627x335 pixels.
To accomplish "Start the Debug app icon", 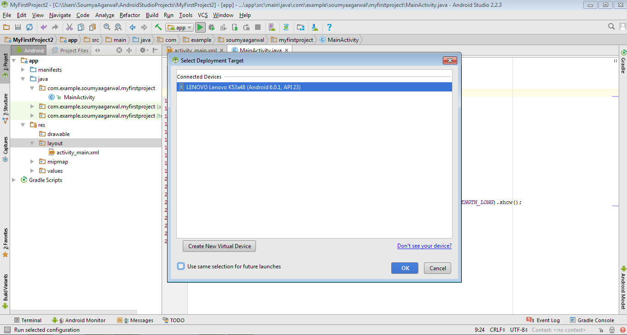I will [211, 27].
